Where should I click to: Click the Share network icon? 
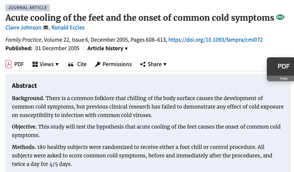pos(143,64)
